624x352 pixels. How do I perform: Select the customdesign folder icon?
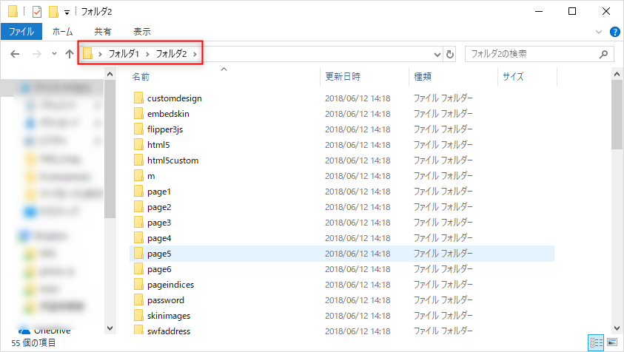[x=138, y=98]
